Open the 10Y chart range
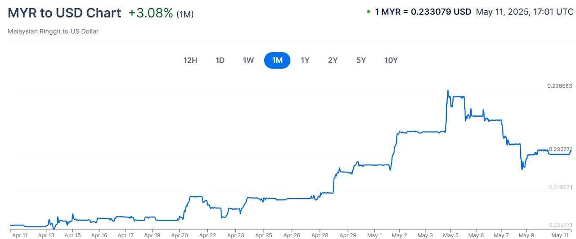The height and width of the screenshot is (239, 576). (391, 60)
